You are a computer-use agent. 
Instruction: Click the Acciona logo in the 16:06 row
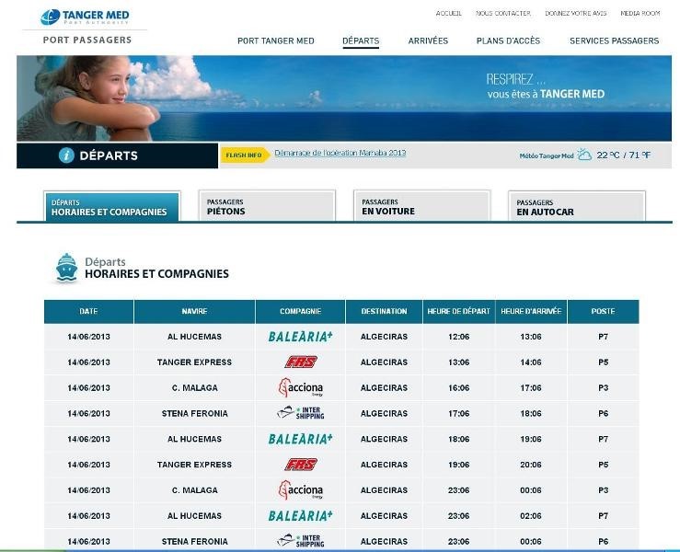click(300, 388)
